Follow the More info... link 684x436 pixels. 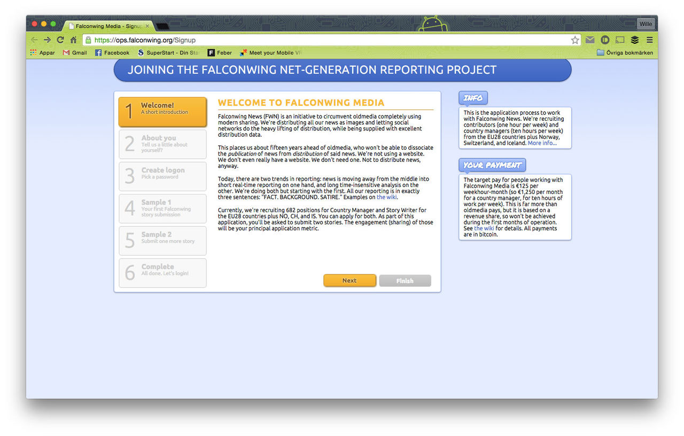542,143
